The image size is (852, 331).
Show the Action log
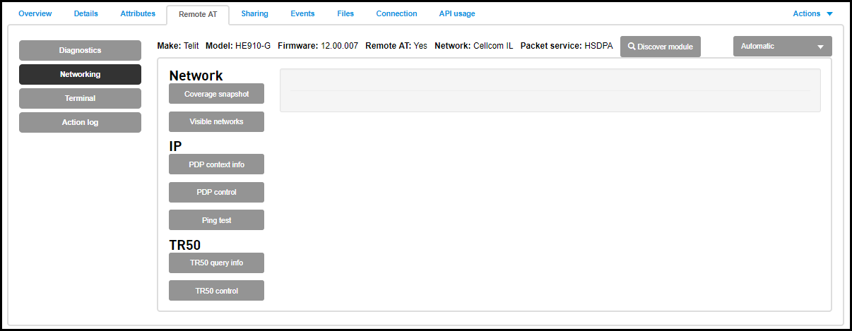click(x=80, y=122)
